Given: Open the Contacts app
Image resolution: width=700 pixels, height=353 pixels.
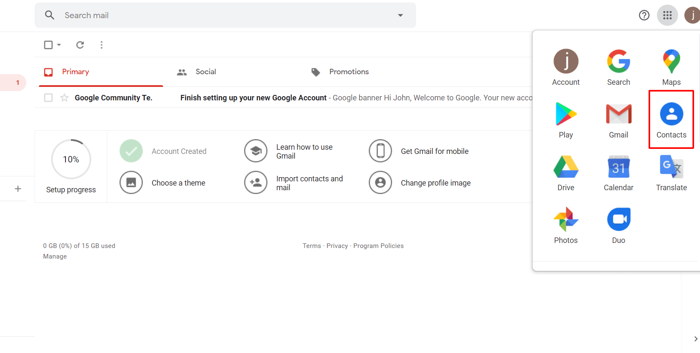Looking at the screenshot, I should pos(671,120).
